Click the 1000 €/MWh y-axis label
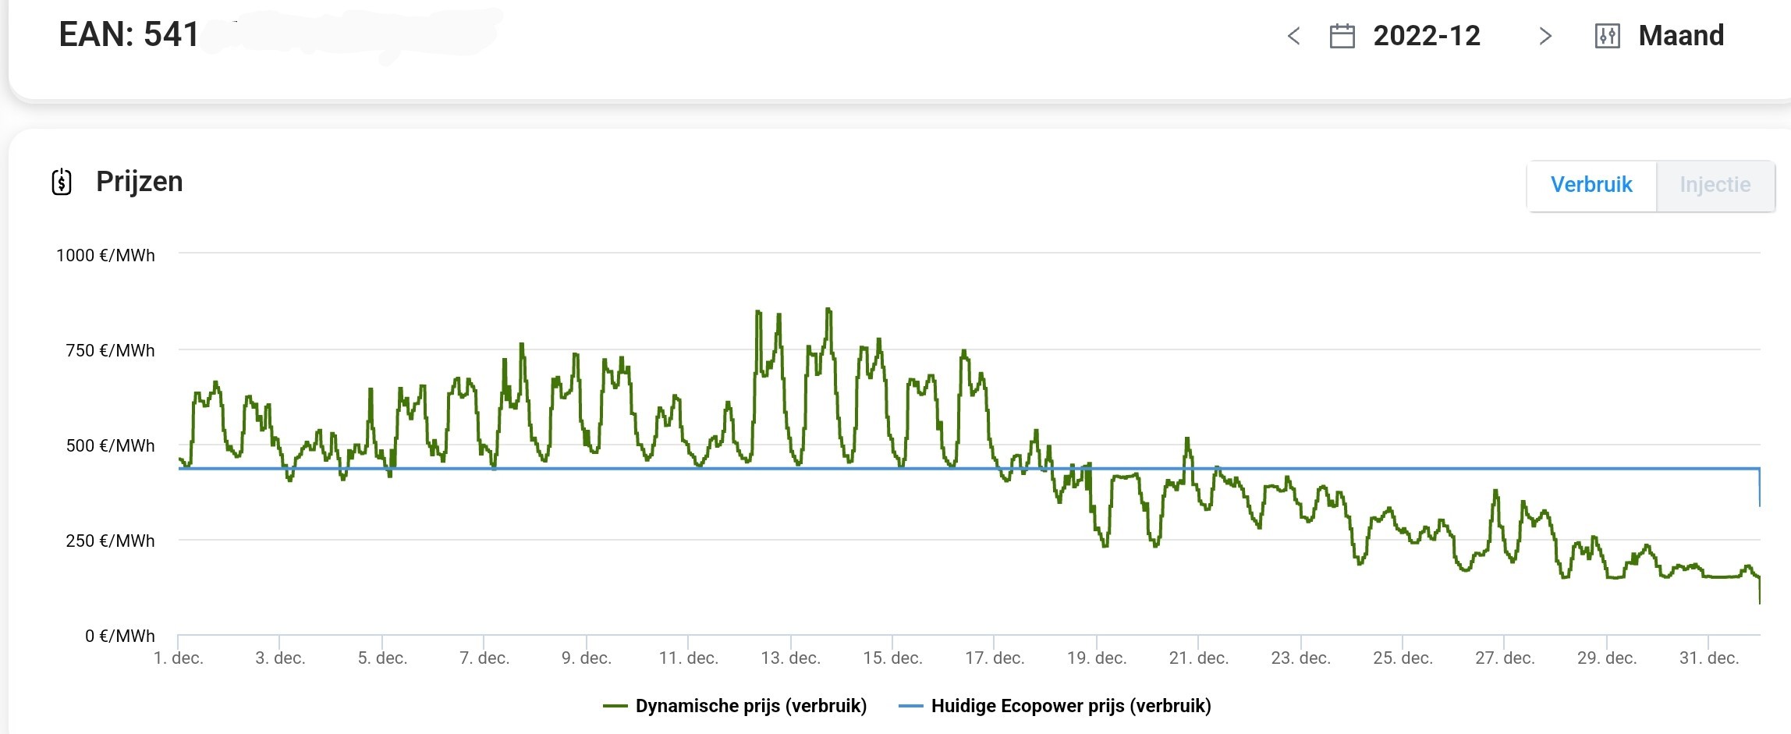This screenshot has width=1791, height=734. click(105, 255)
